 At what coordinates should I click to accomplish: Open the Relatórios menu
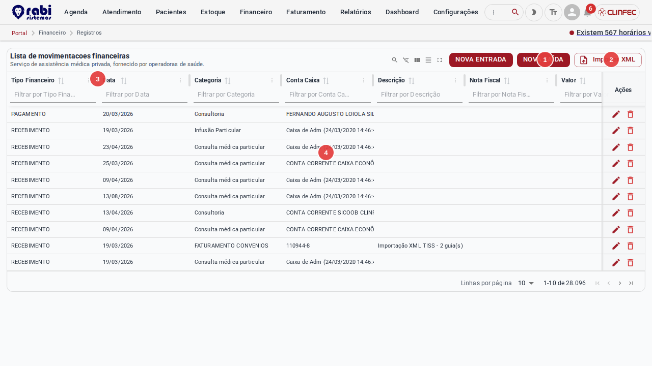click(x=356, y=12)
